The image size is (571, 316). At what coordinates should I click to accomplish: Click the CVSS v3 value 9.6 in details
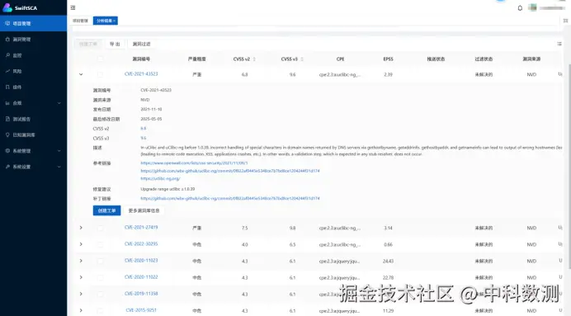(x=143, y=139)
